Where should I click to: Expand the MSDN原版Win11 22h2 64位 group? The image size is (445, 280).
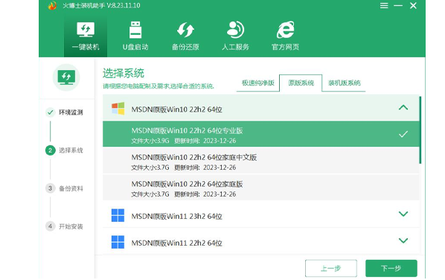coord(403,241)
